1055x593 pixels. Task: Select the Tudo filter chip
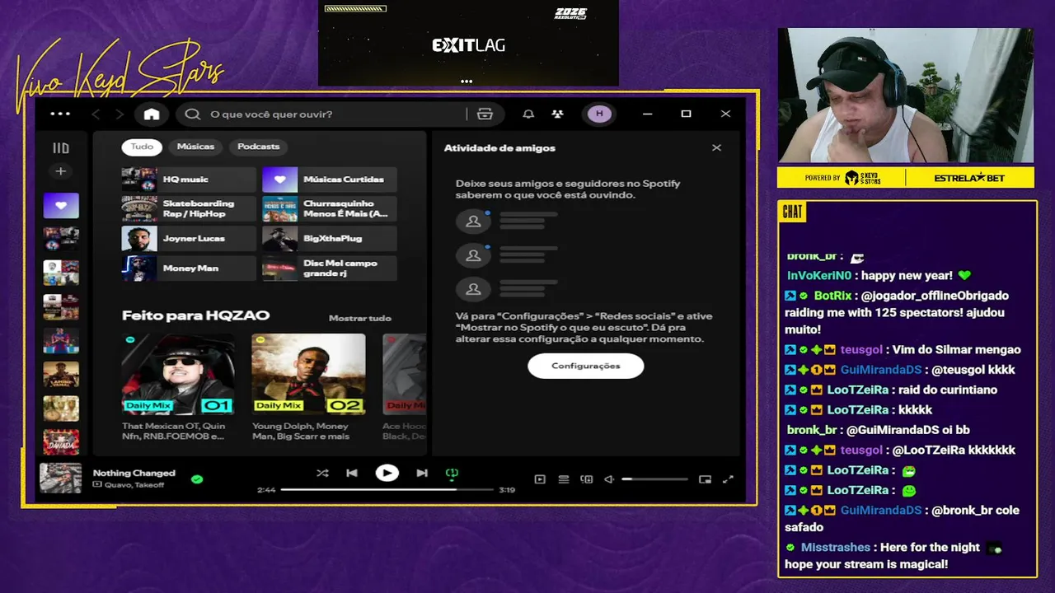coord(142,147)
